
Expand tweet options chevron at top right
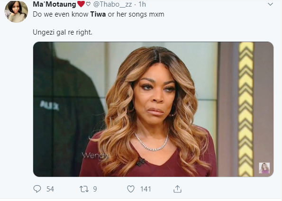270,4
